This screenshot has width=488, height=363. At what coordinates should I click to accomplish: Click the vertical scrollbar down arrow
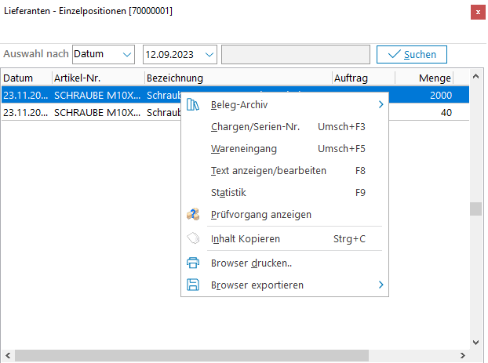[x=475, y=342]
